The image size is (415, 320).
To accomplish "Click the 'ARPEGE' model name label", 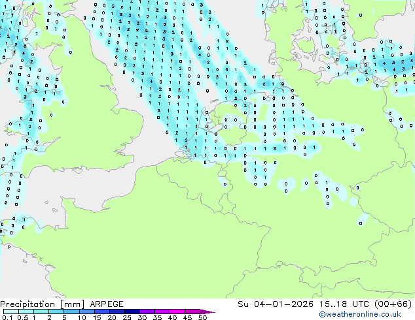I will 107,304.
